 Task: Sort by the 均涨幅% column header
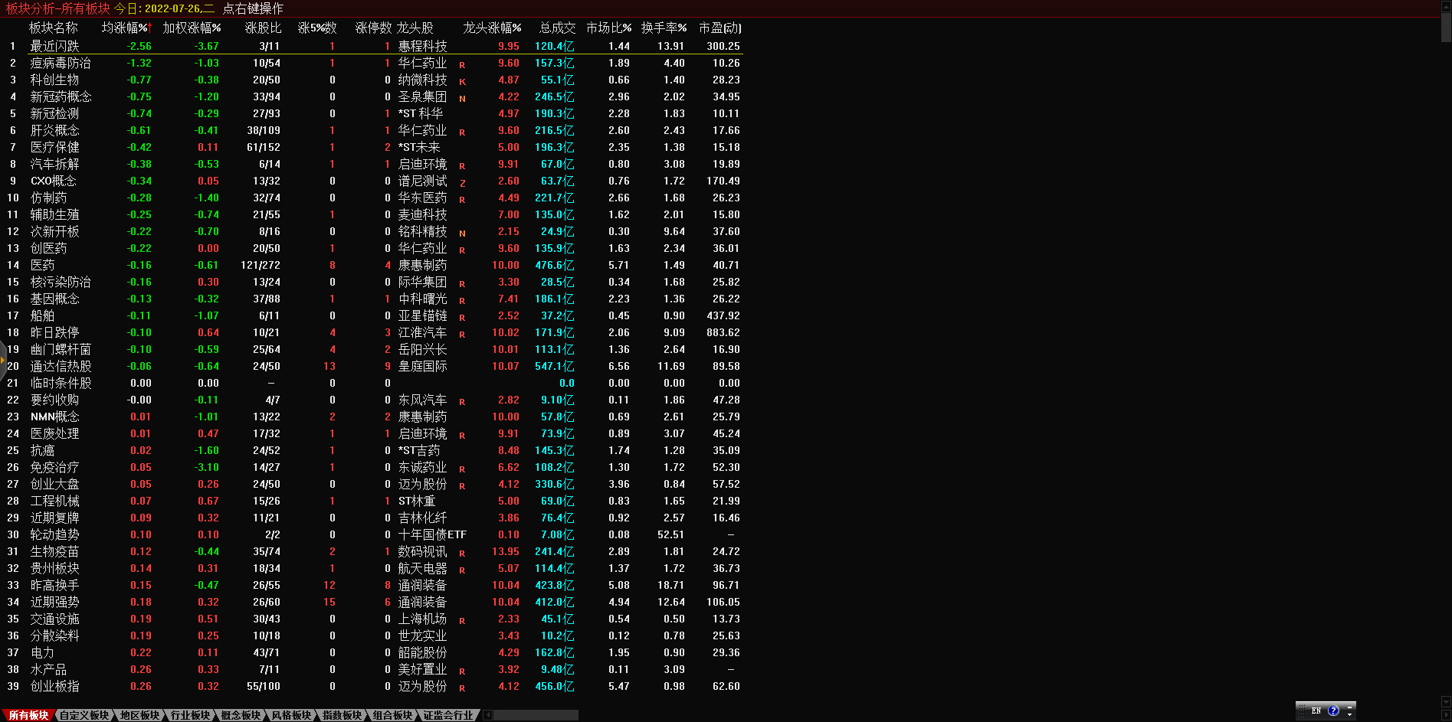(x=126, y=28)
